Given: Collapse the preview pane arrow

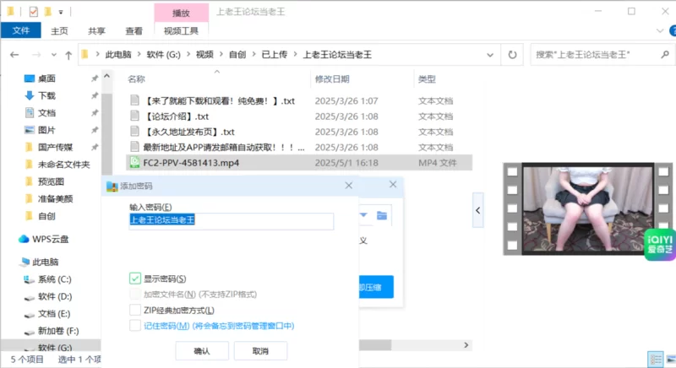Looking at the screenshot, I should pyautogui.click(x=477, y=210).
